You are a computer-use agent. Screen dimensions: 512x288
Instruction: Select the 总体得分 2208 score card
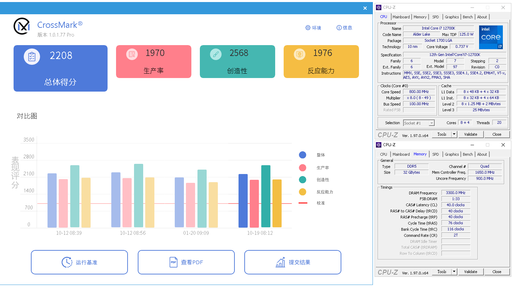point(60,68)
